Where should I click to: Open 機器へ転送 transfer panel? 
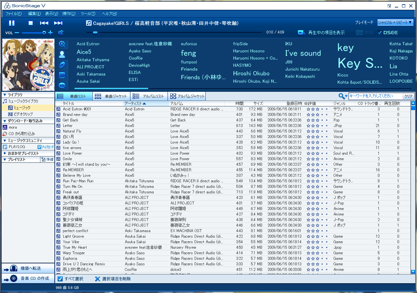click(x=28, y=268)
